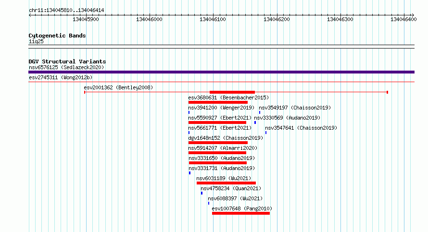Click the chr11:134045810..134046414 region label
The height and width of the screenshot is (232, 428).
point(66,10)
